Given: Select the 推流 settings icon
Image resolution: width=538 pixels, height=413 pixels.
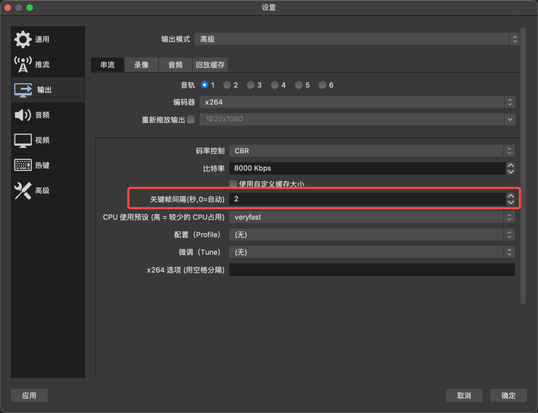Looking at the screenshot, I should [x=34, y=64].
